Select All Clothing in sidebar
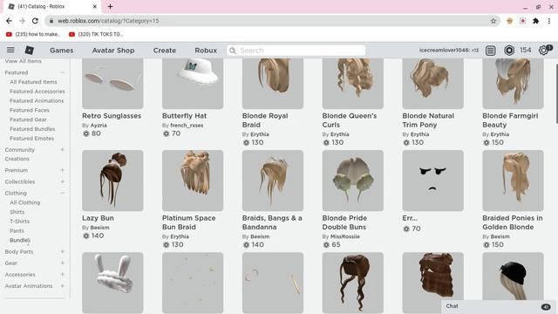The image size is (558, 314). coord(25,202)
